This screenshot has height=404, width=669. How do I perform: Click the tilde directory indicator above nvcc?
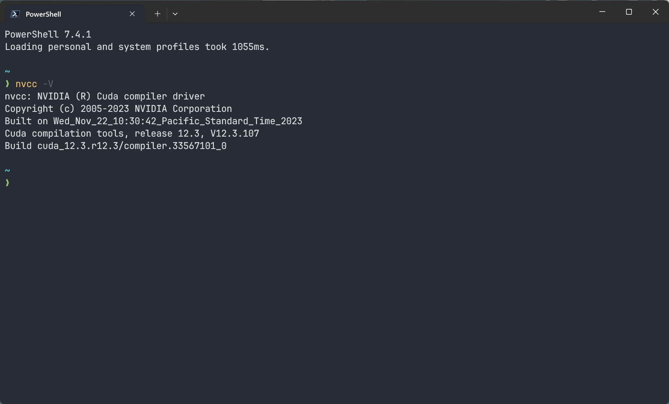click(x=7, y=72)
